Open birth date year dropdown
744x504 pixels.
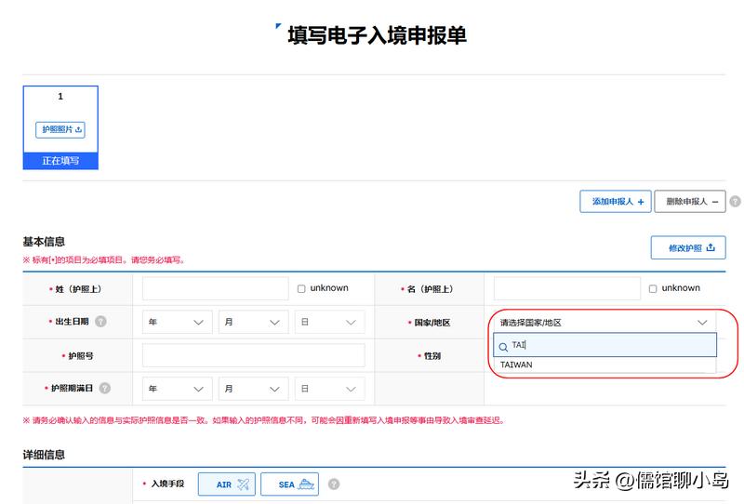pos(177,322)
